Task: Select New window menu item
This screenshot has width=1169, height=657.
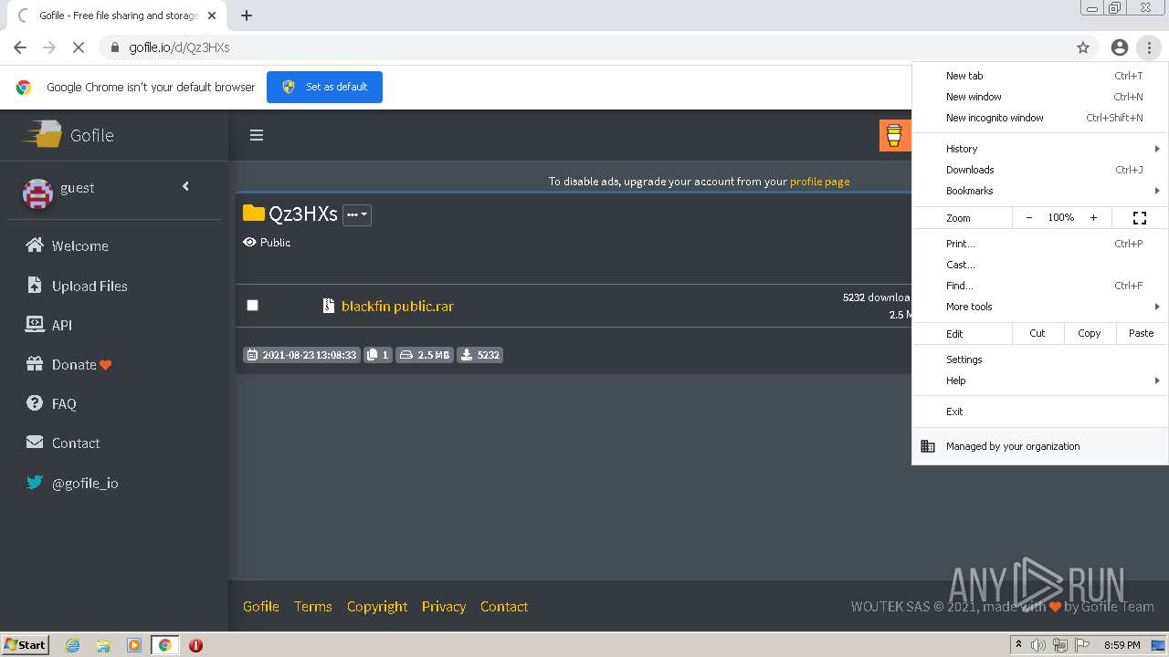Action: click(1040, 97)
